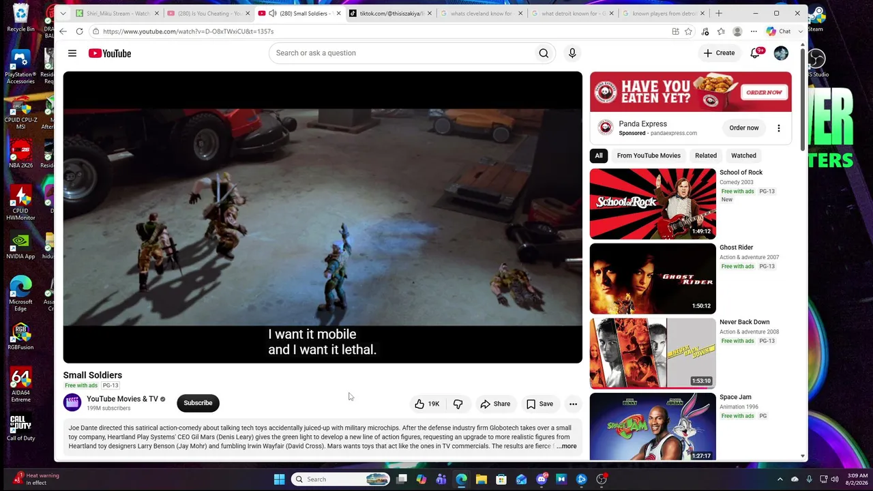Switch to the Is You Cheating tab
Screen dimensions: 873x491
tap(208, 14)
